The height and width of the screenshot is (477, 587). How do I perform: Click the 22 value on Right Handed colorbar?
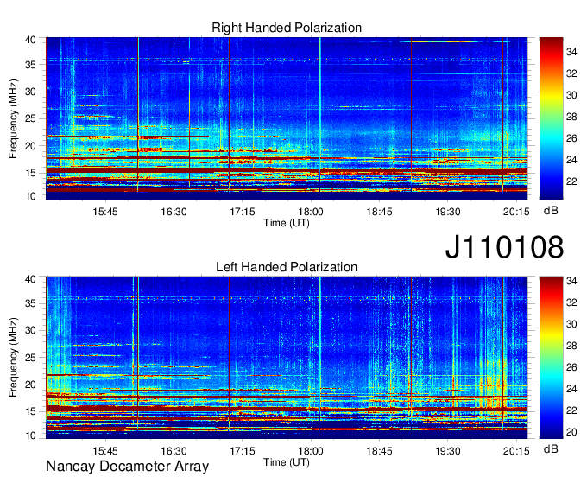click(x=571, y=181)
